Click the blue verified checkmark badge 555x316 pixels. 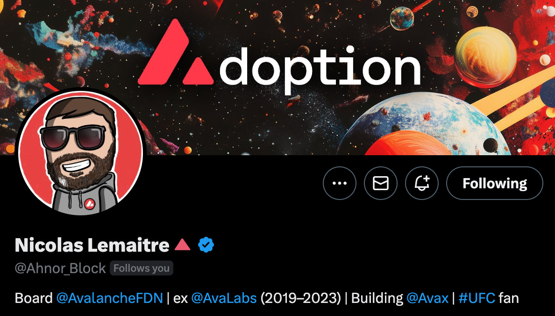206,245
